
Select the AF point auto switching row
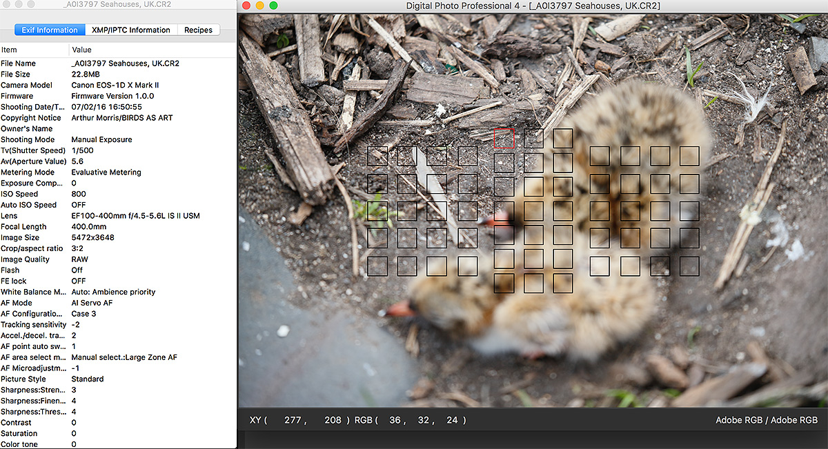(x=118, y=346)
